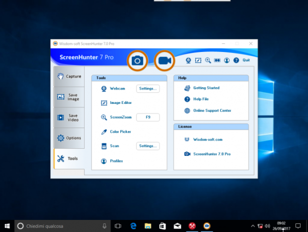Open Wisdom-soft.com website link
308x232 pixels.
(x=208, y=140)
